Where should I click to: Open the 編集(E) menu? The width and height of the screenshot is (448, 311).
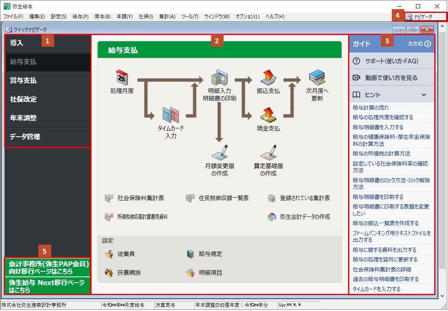point(37,17)
